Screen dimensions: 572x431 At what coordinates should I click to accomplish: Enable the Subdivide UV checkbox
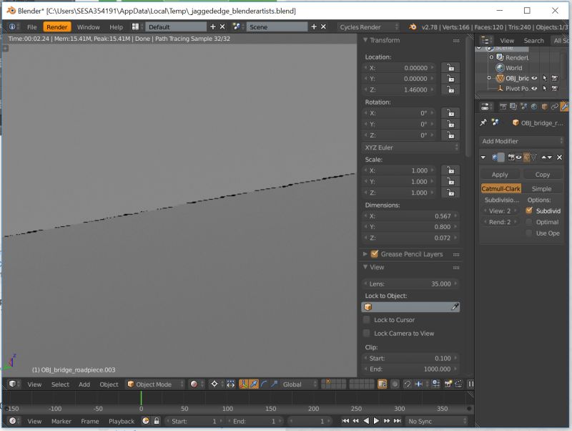[x=531, y=210]
